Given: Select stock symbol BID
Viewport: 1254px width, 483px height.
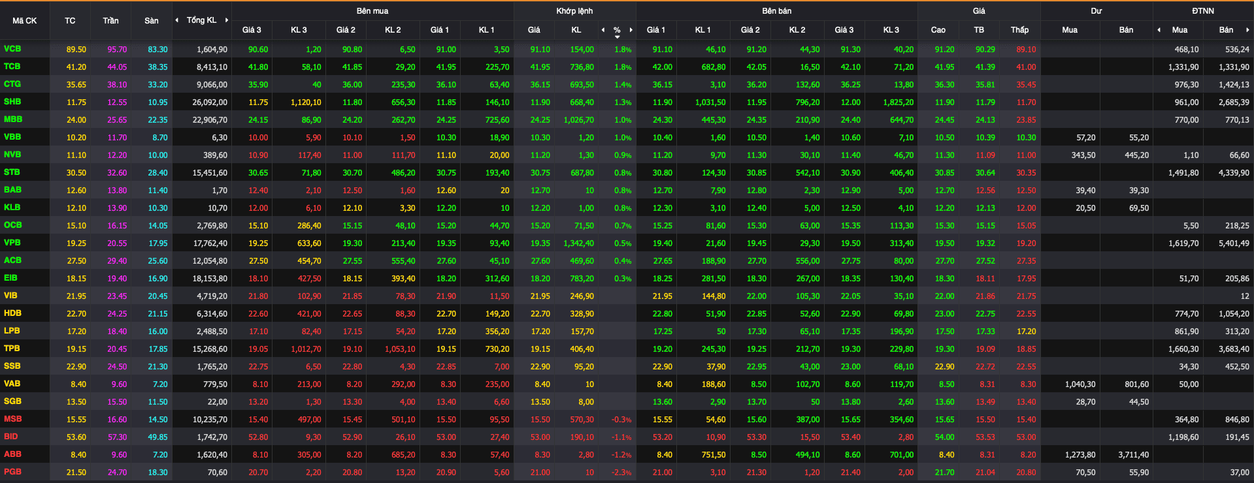Looking at the screenshot, I should (x=10, y=437).
